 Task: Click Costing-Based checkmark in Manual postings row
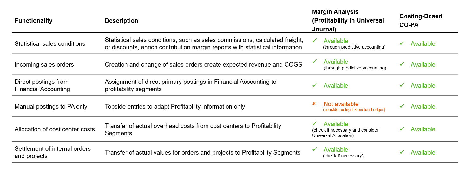click(402, 106)
